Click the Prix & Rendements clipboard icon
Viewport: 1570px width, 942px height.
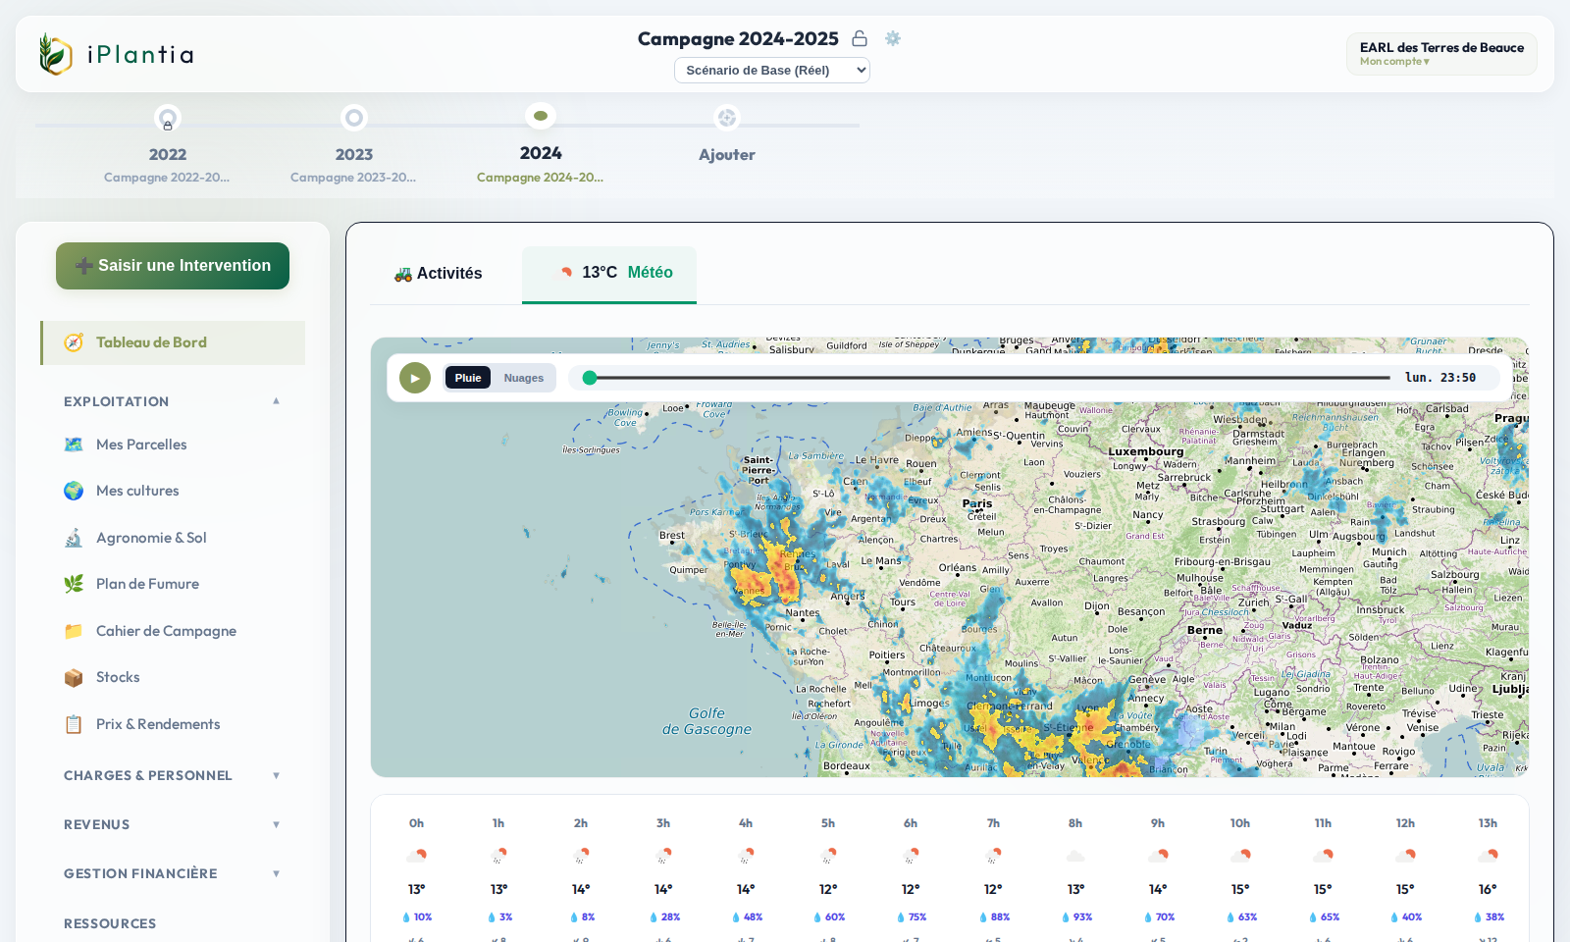pyautogui.click(x=74, y=724)
